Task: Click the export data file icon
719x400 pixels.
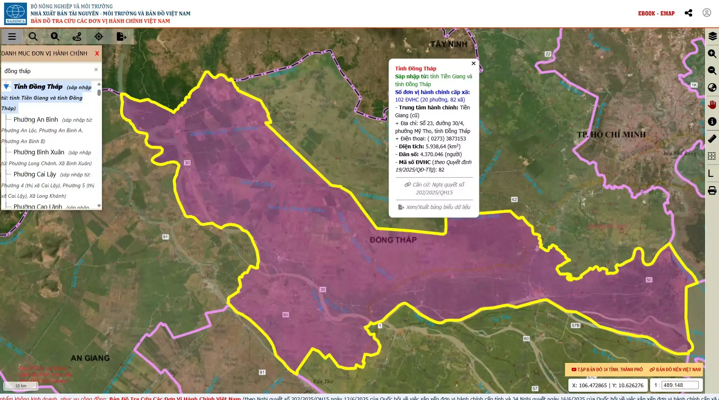Action: [x=121, y=37]
